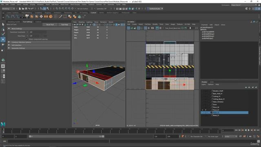The height and width of the screenshot is (147, 261).
Task: Select polyTweakUV input in Channel Box
Action: pyautogui.click(x=208, y=32)
